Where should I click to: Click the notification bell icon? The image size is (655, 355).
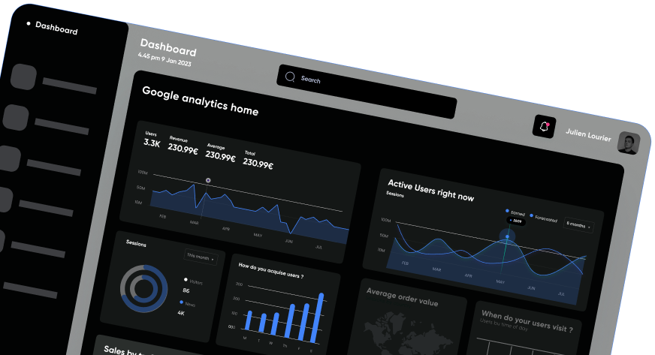543,127
